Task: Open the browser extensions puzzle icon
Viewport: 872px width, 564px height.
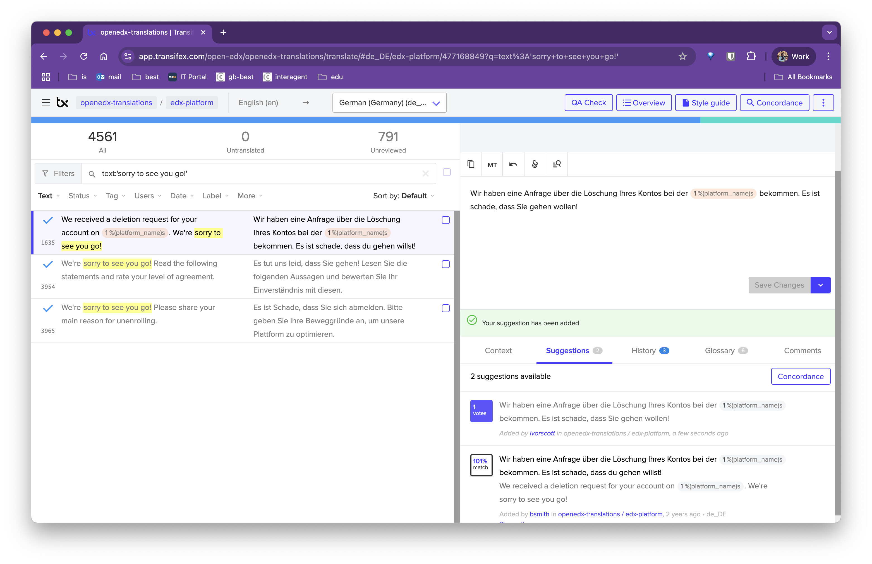Action: tap(751, 56)
